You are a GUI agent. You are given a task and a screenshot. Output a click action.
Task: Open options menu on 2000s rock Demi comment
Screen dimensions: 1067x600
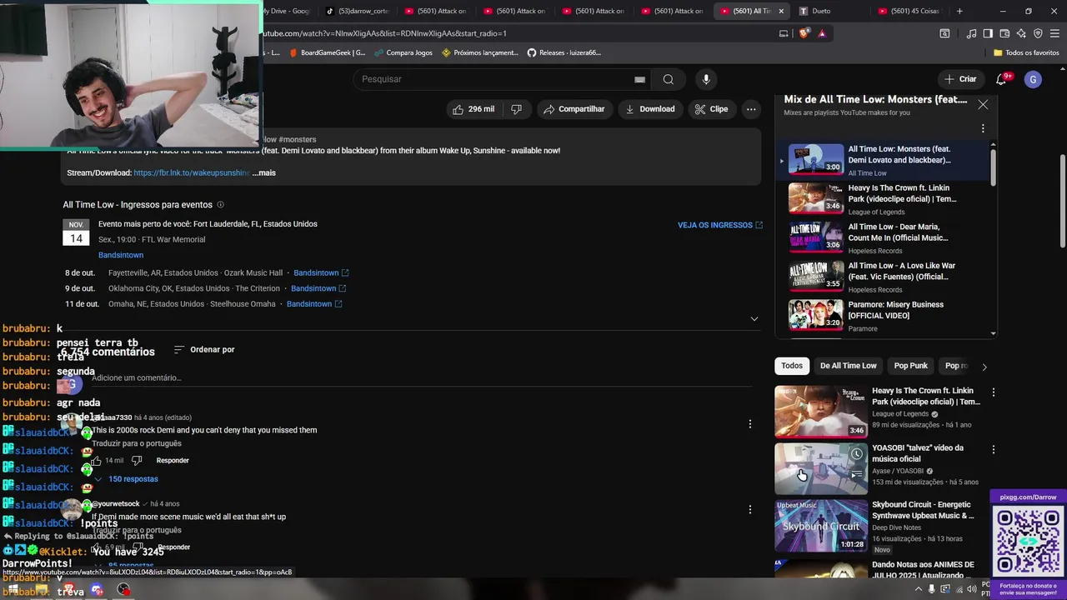tap(750, 424)
